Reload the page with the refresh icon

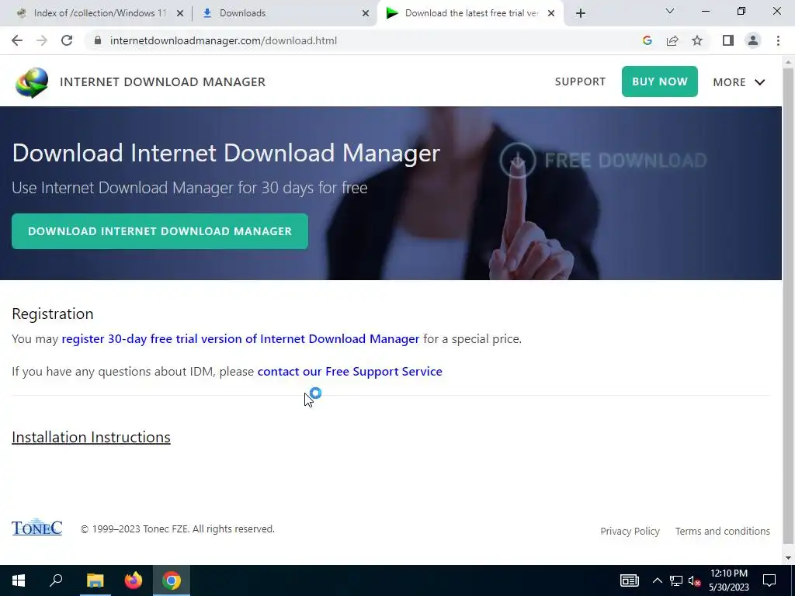pyautogui.click(x=67, y=40)
